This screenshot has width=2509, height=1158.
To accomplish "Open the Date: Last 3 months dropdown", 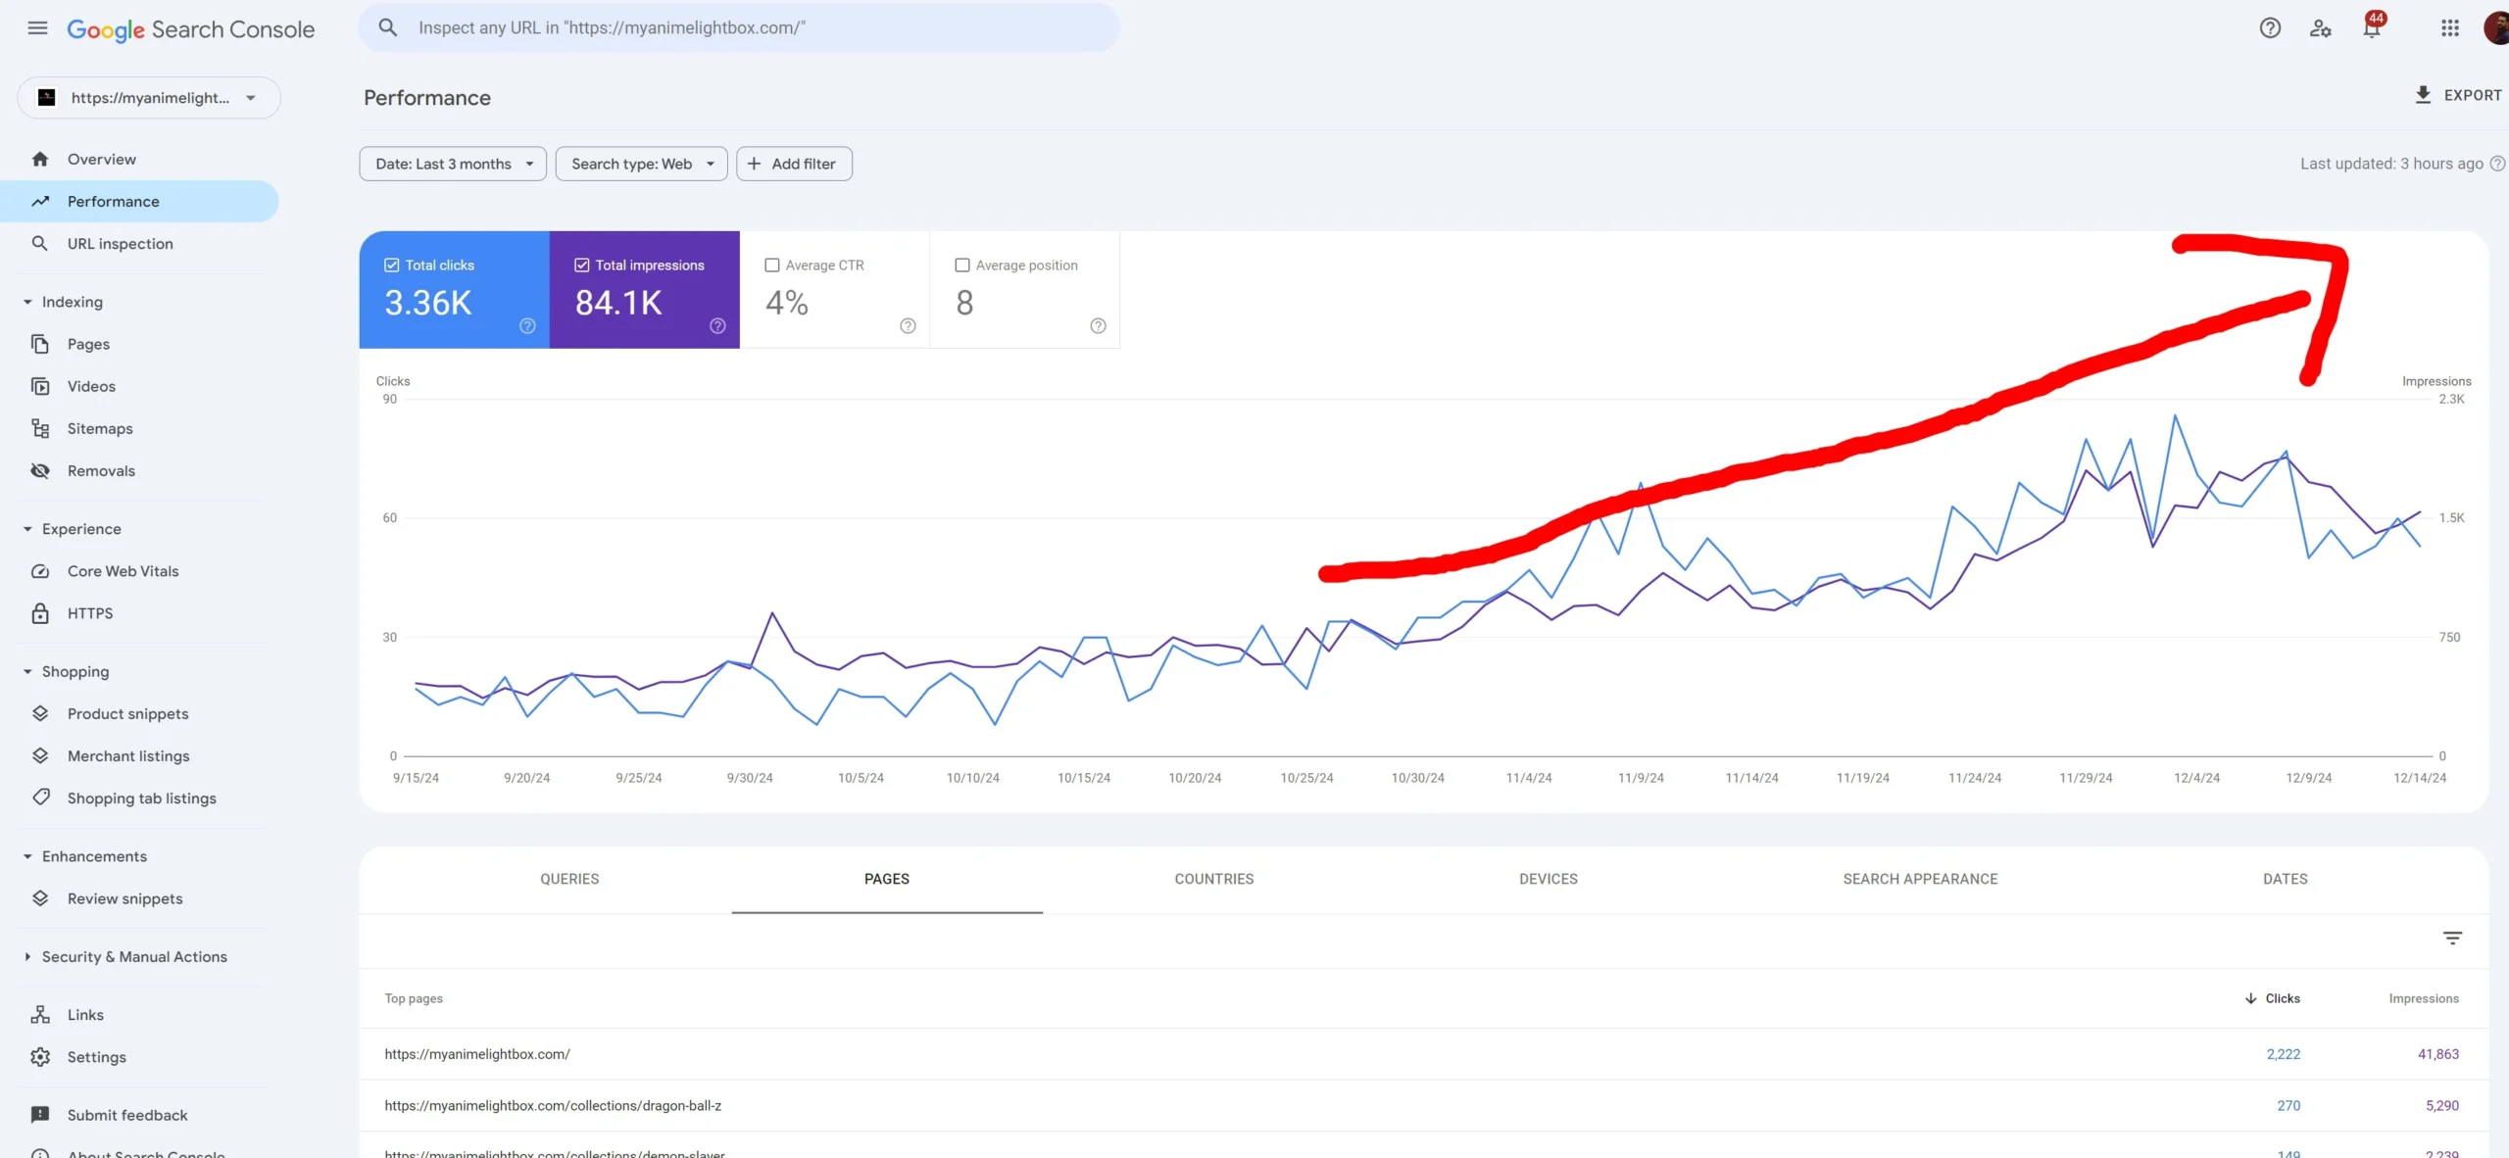I will point(452,164).
